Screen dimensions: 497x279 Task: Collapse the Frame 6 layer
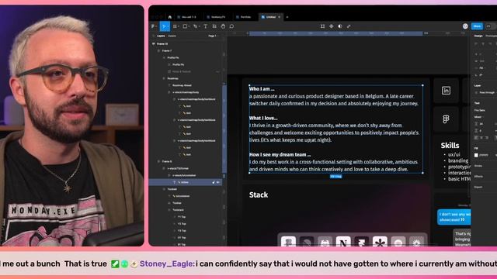point(158,161)
